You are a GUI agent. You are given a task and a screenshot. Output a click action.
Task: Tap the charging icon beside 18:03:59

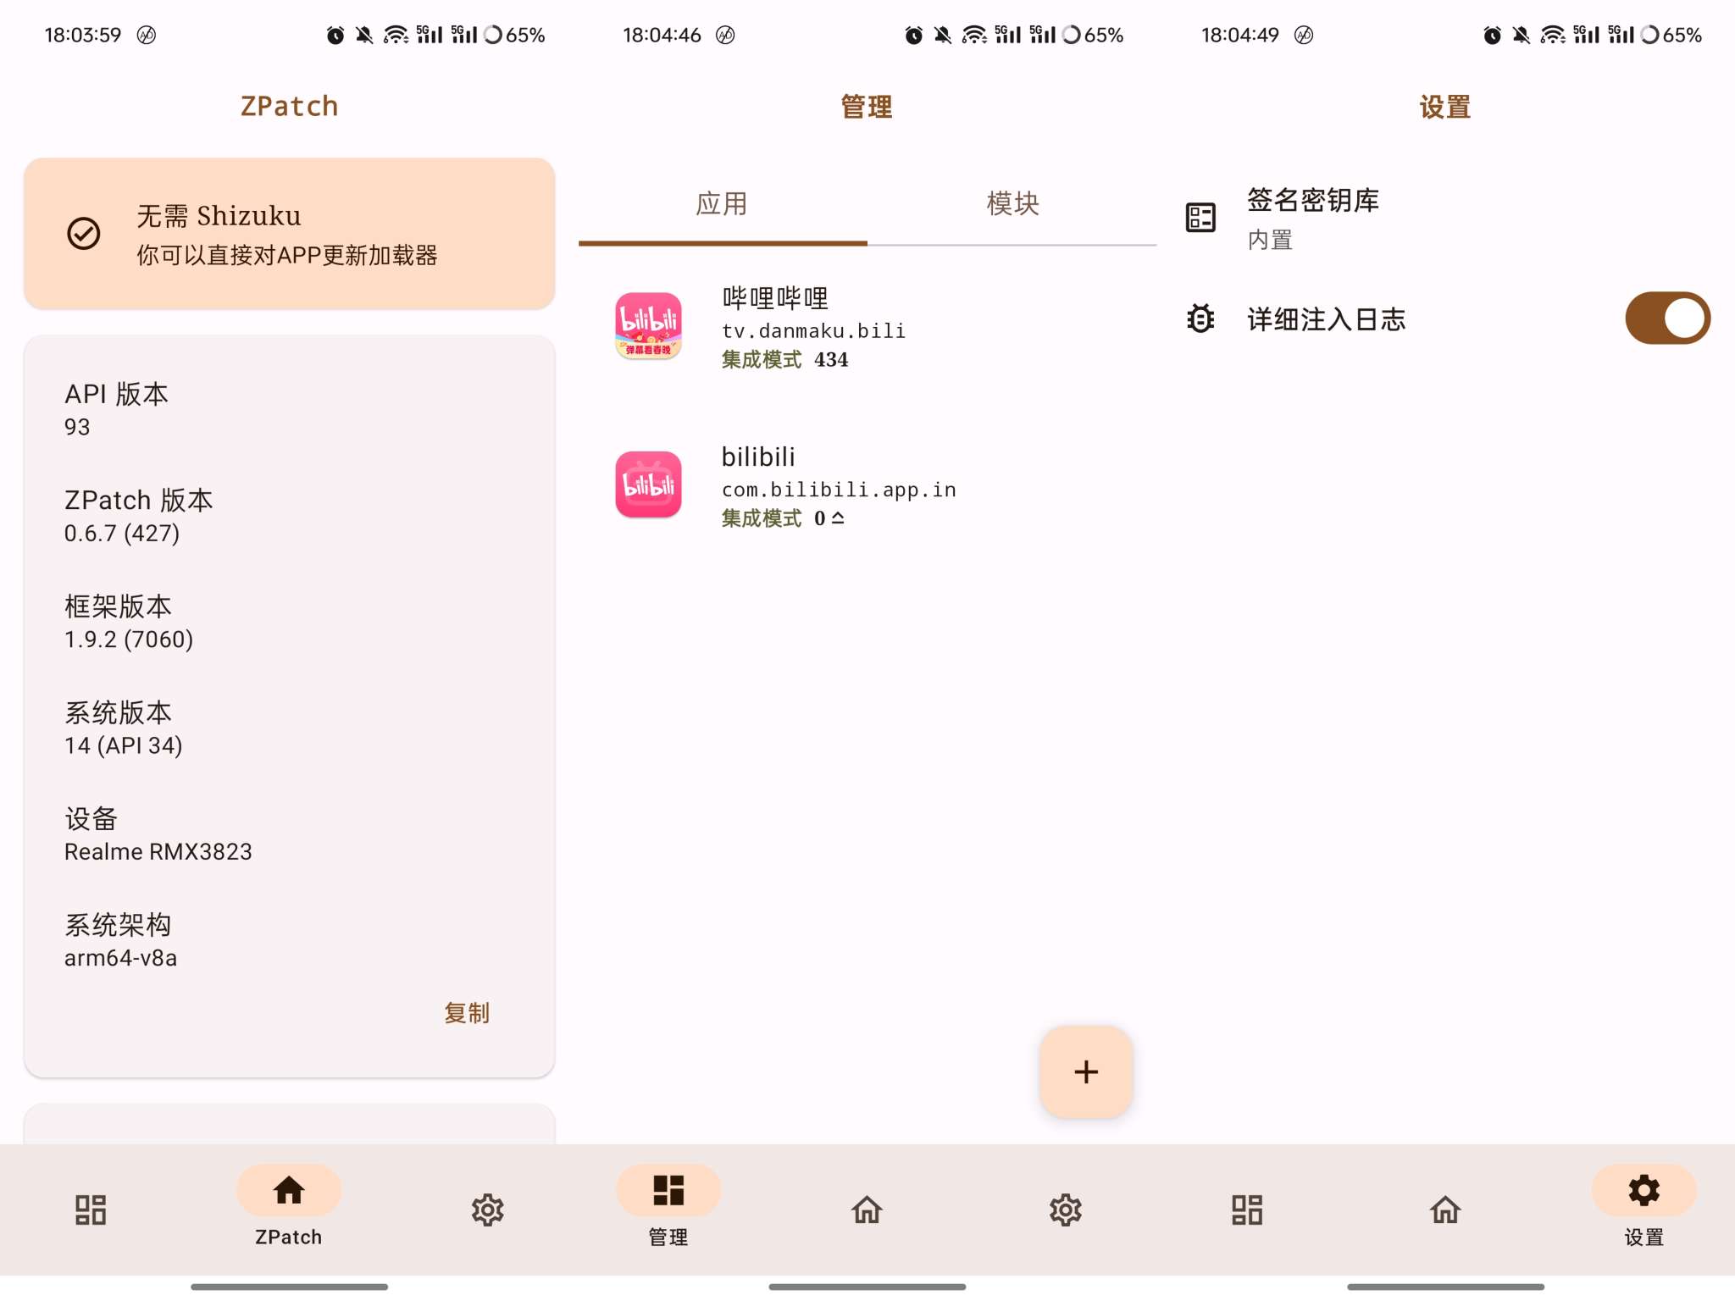coord(146,35)
